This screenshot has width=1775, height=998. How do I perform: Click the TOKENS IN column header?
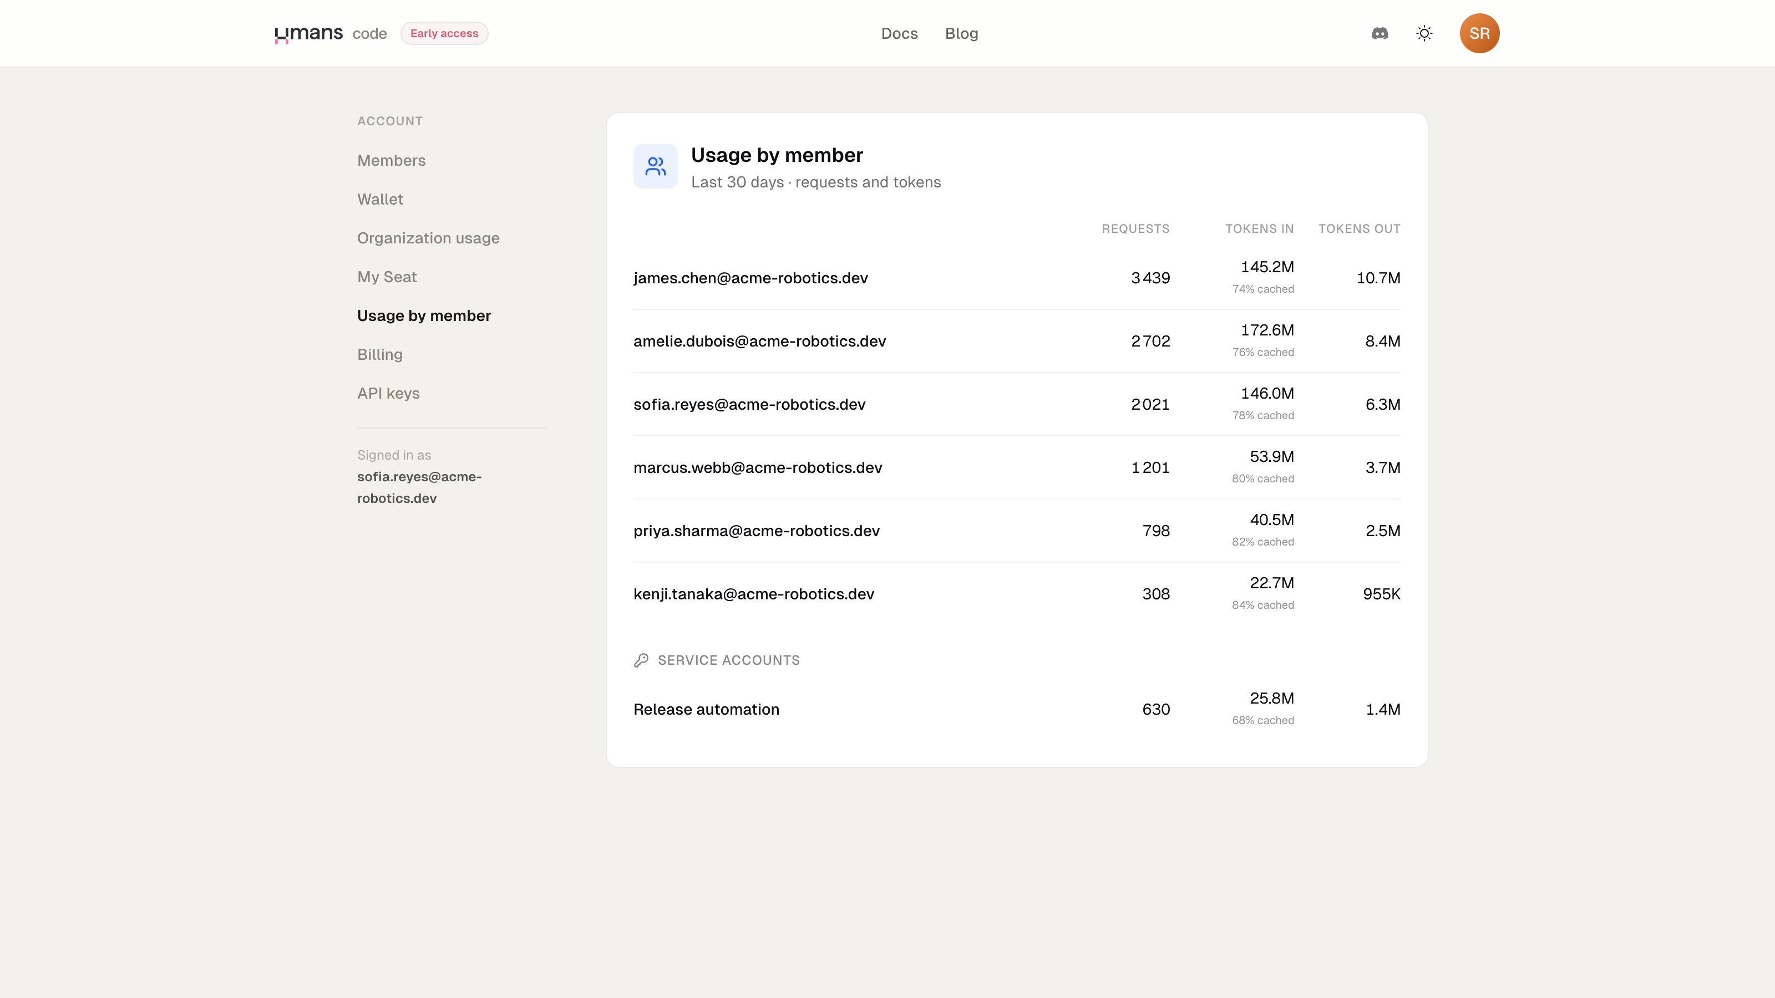coord(1259,228)
